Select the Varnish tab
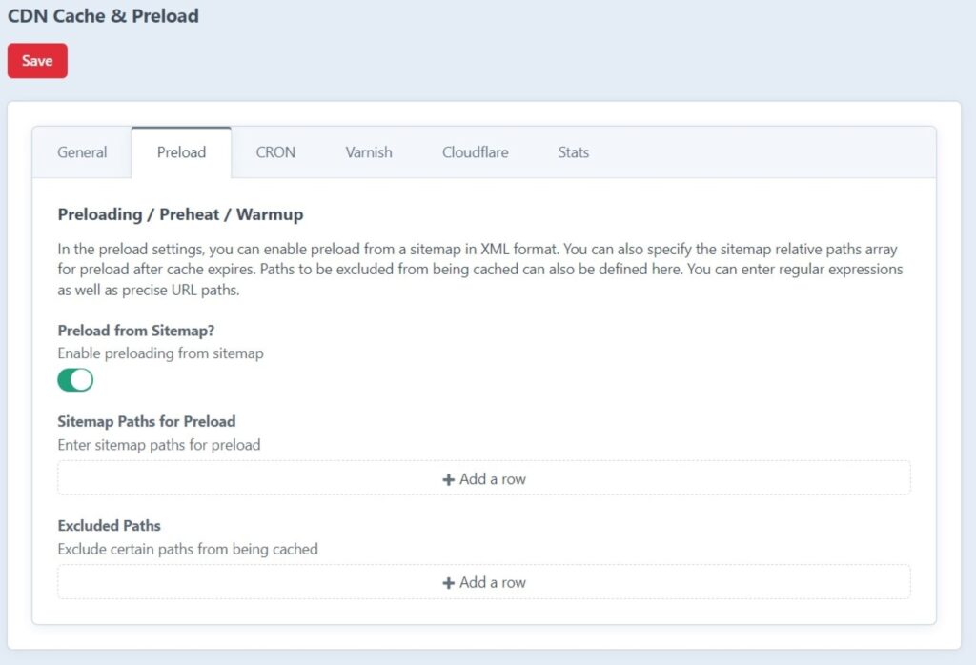The image size is (976, 665). 368,152
